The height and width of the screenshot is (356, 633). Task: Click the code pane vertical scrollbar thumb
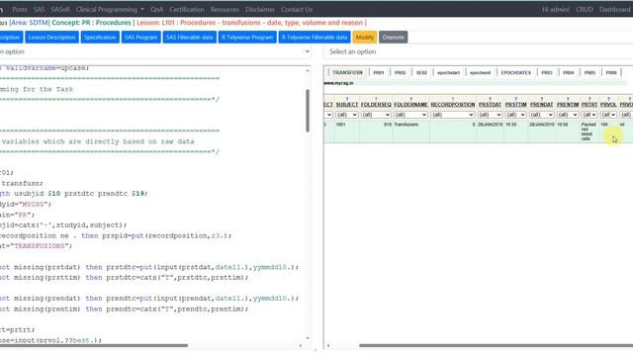coord(308,111)
